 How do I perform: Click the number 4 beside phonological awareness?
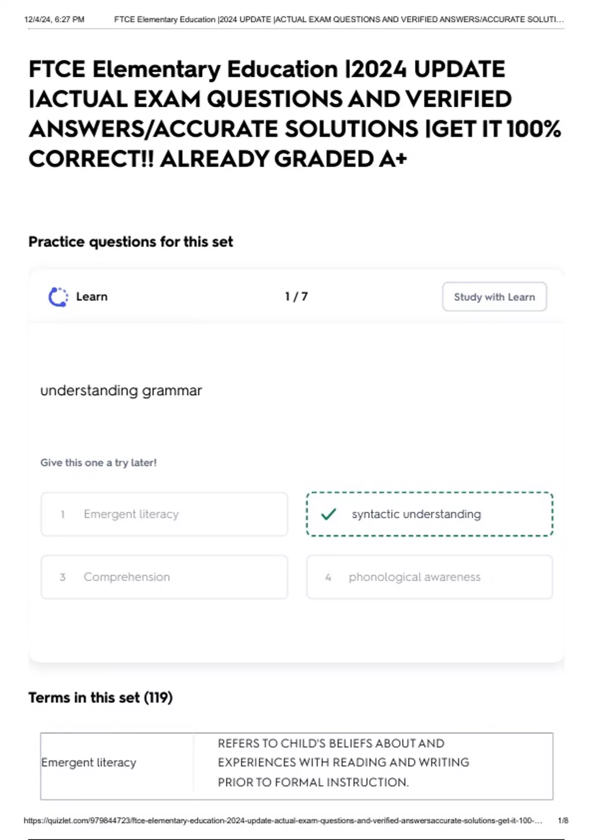click(x=328, y=577)
